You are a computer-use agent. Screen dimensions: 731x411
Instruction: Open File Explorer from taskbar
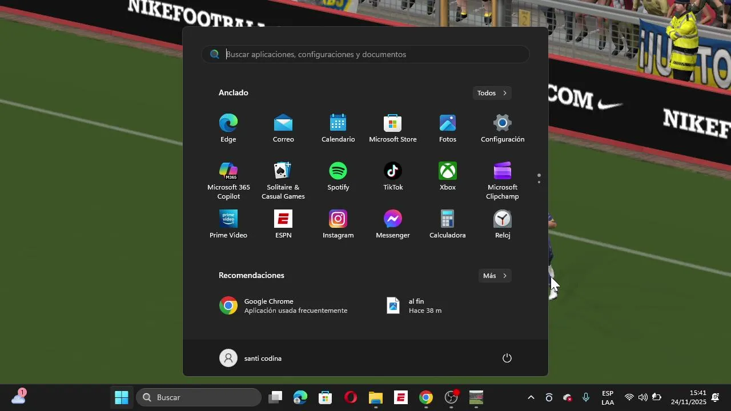pos(375,397)
